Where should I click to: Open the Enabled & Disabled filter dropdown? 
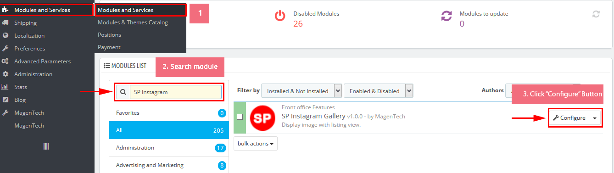(x=378, y=91)
